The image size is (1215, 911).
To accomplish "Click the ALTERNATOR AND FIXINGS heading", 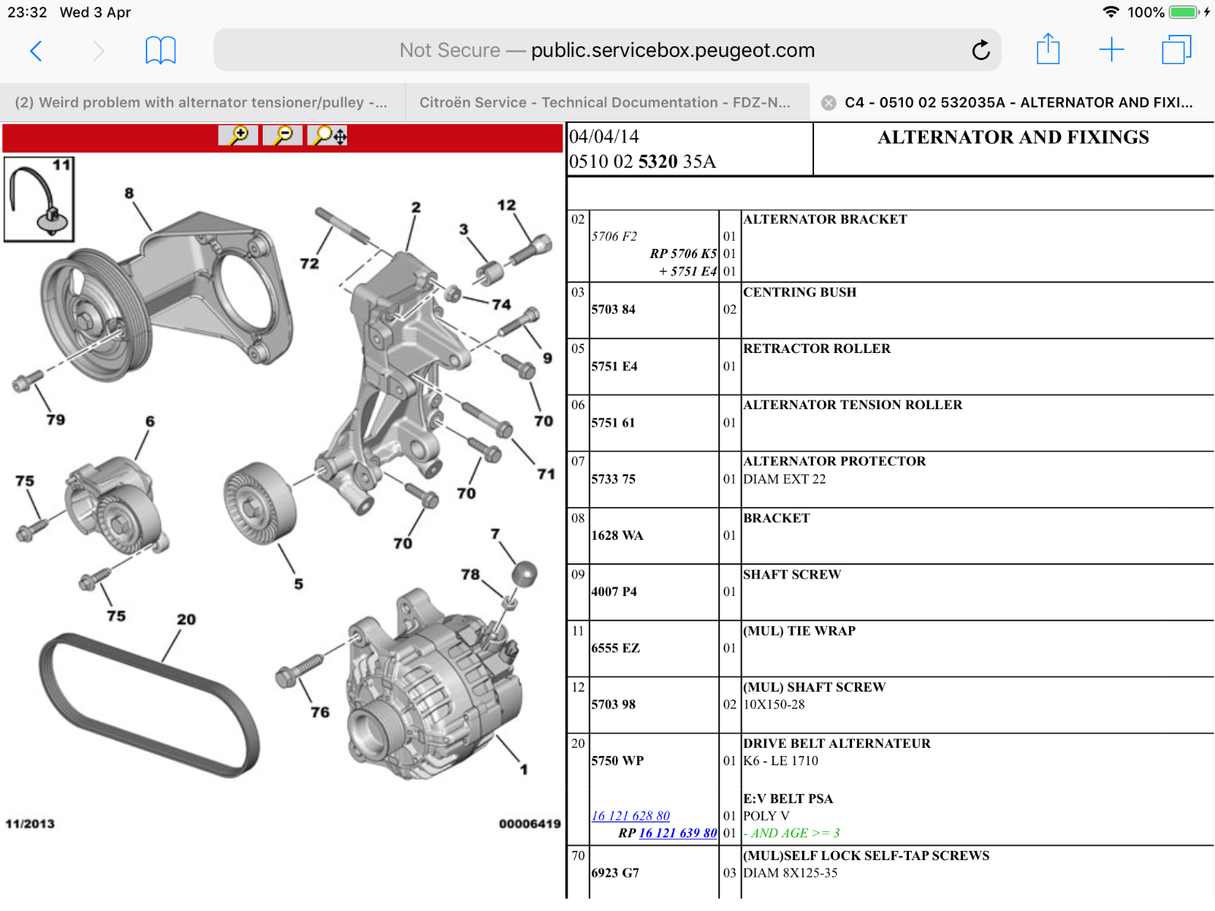I will [1014, 137].
